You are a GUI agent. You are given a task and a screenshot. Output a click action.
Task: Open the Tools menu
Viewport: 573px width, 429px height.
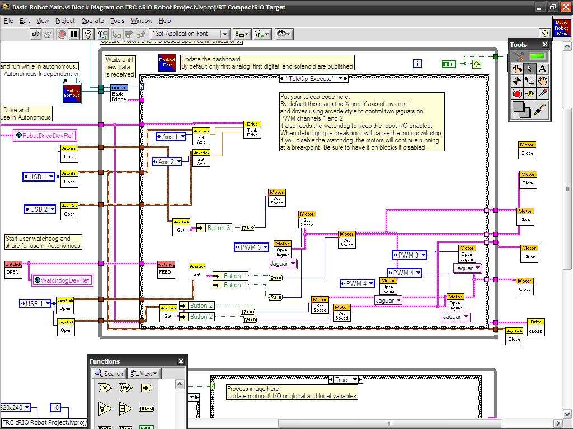tap(118, 21)
